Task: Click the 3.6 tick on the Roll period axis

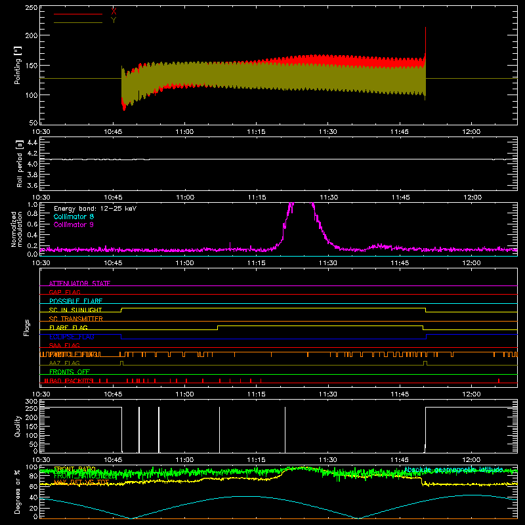Action: pyautogui.click(x=32, y=185)
